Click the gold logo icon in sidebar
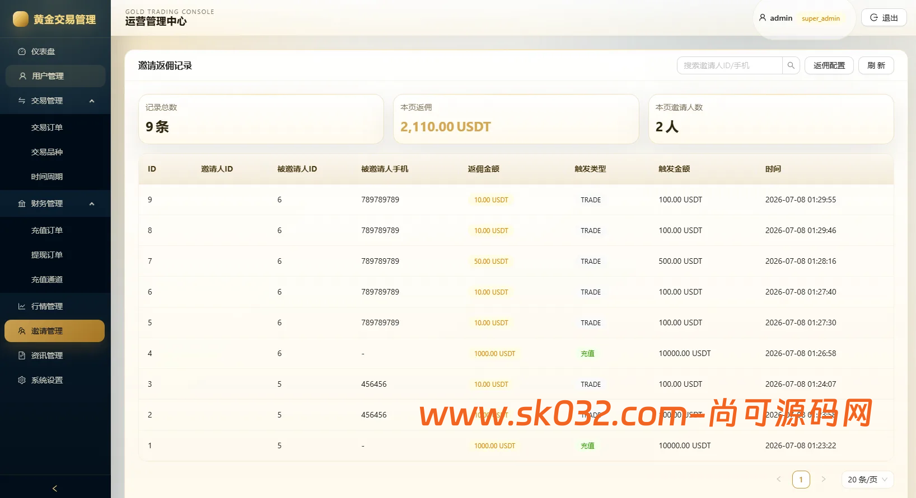 [x=21, y=19]
